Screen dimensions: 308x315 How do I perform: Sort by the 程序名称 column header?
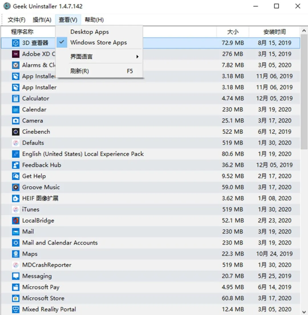[x=22, y=32]
